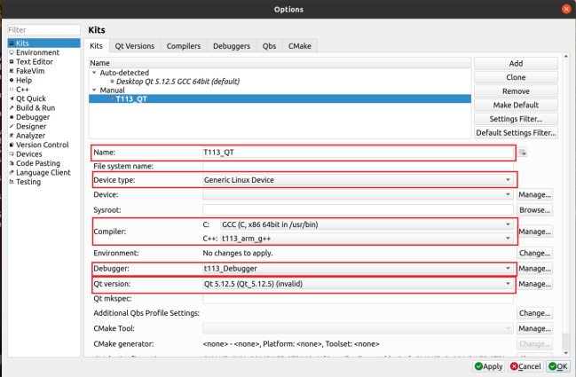Open the C++ compiler dropdown t113_arm_g++

367,239
